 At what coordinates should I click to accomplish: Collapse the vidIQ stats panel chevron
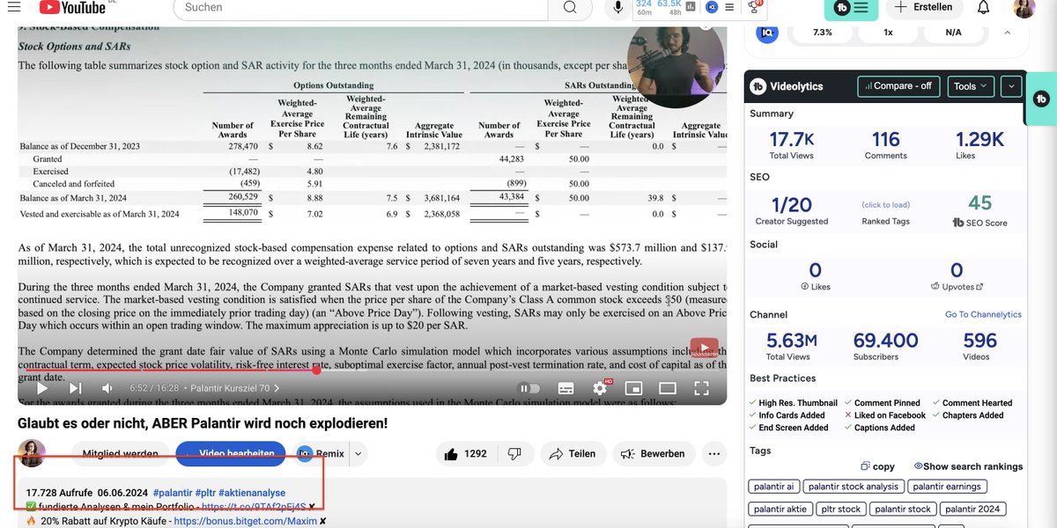[1007, 32]
